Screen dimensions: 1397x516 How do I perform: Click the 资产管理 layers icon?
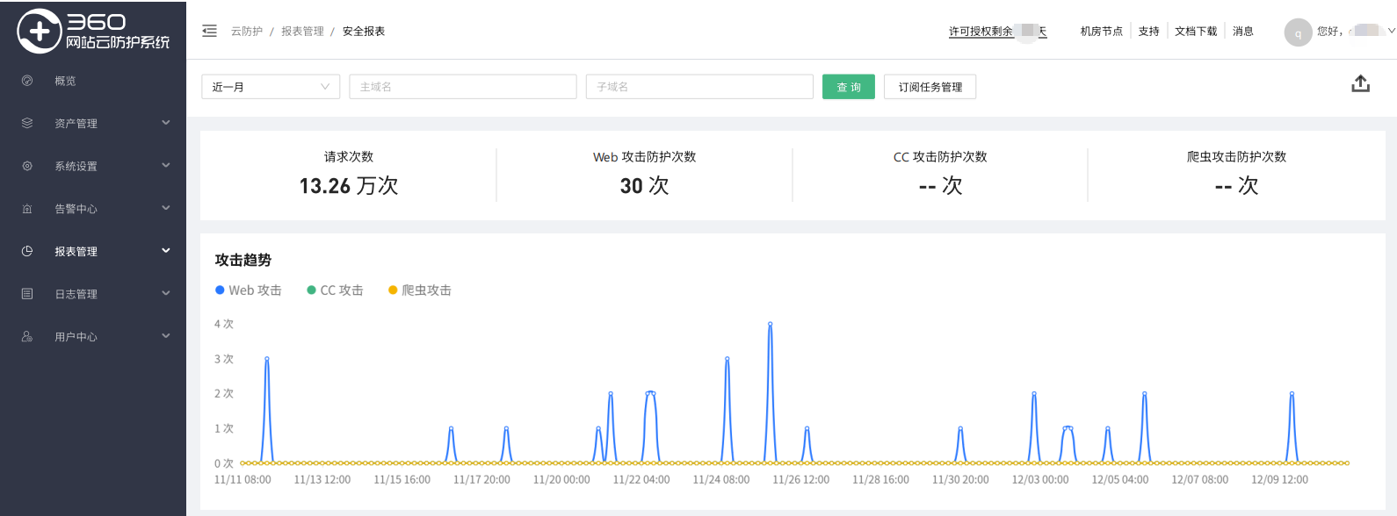[27, 124]
